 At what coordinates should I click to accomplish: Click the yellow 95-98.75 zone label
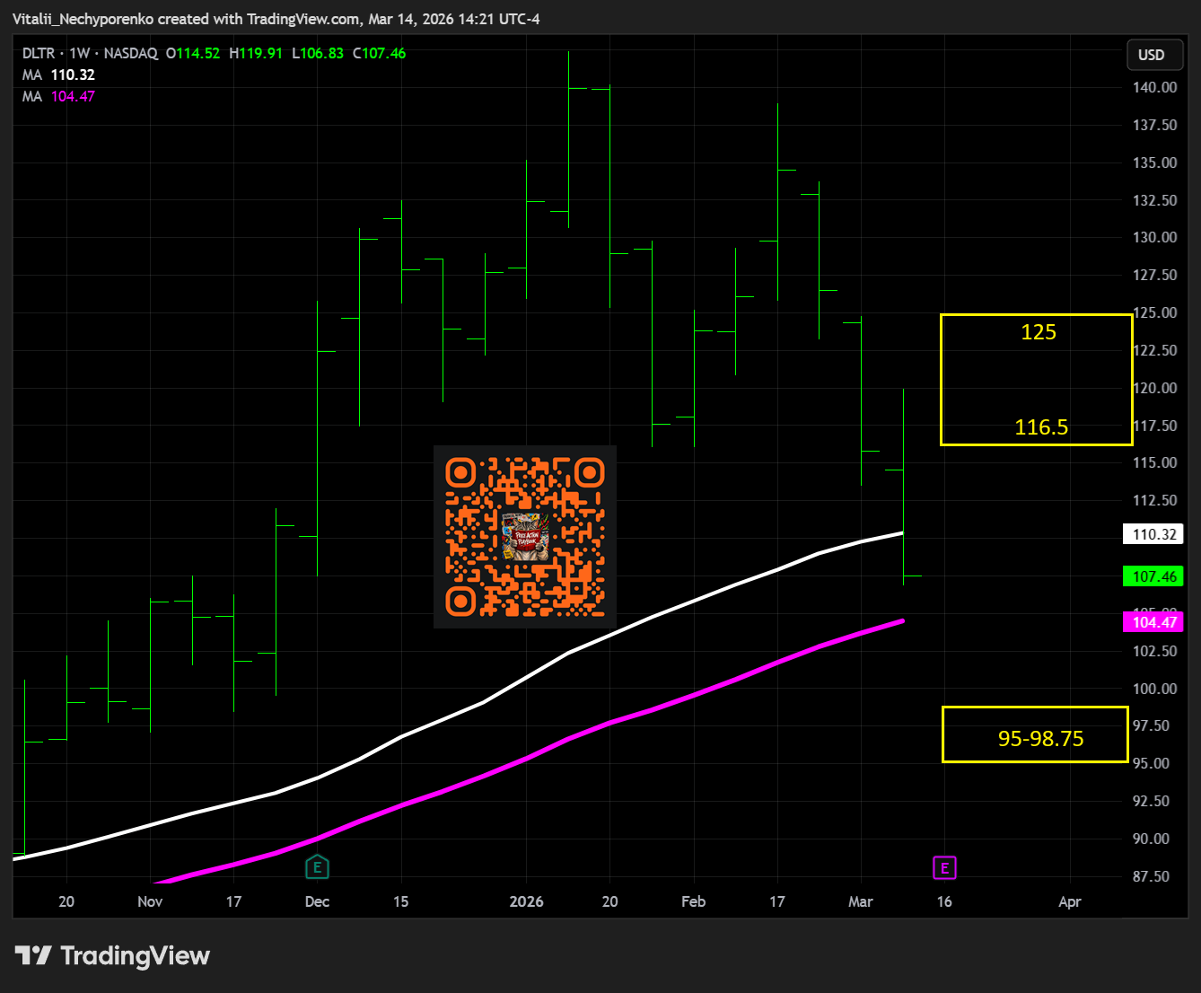(x=1041, y=738)
